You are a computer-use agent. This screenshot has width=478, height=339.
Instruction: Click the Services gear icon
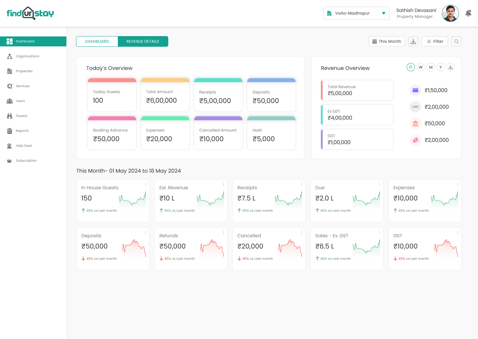[x=10, y=86]
